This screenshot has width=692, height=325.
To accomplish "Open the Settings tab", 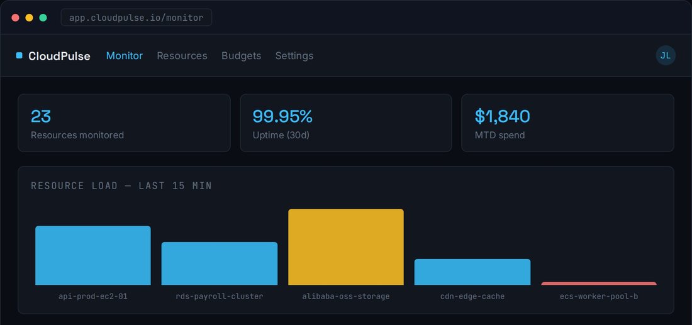I will [x=294, y=55].
